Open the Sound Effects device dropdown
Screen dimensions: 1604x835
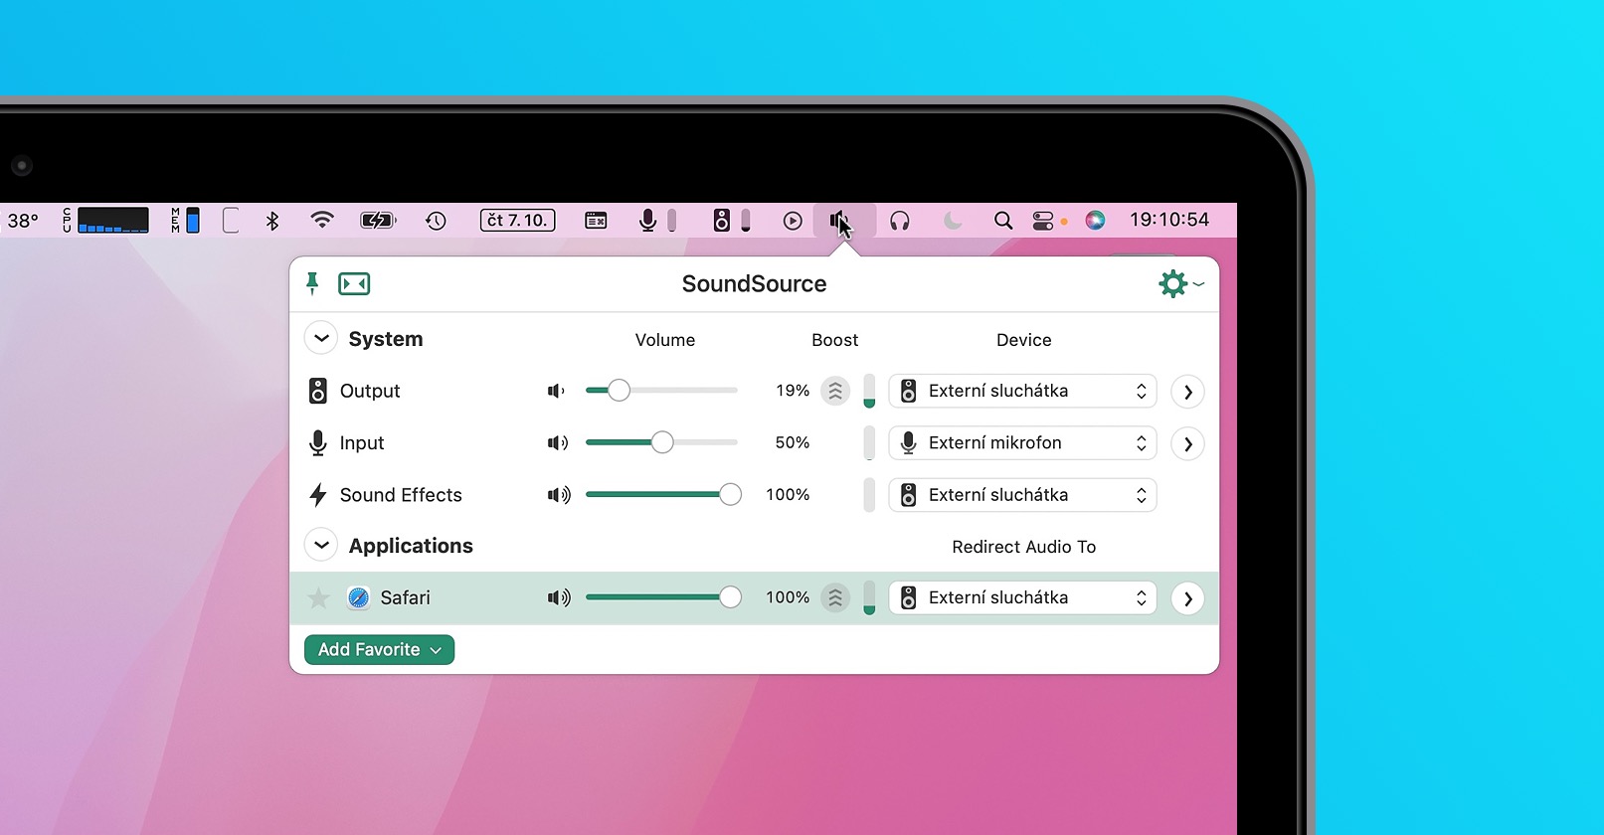(x=1022, y=494)
